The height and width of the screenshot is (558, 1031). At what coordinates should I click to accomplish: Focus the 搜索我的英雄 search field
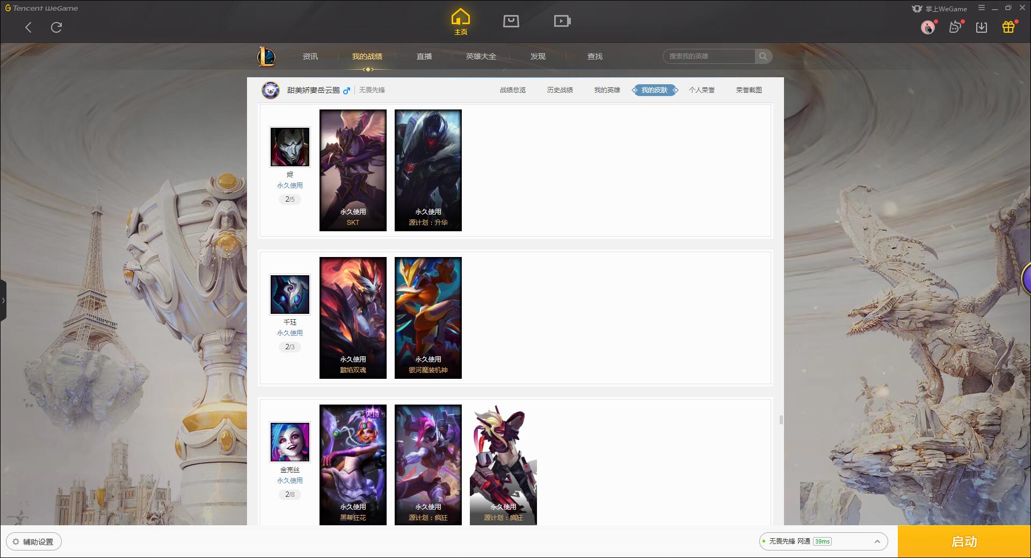coord(709,56)
